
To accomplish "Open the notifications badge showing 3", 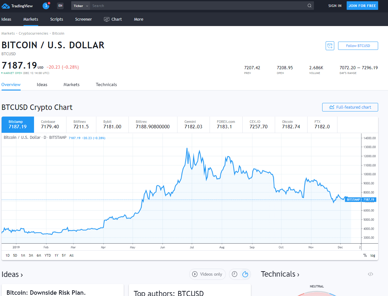I will (46, 6).
